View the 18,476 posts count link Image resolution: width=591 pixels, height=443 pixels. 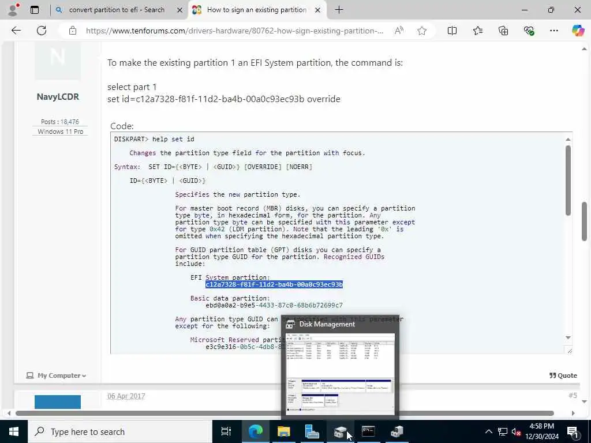70,122
